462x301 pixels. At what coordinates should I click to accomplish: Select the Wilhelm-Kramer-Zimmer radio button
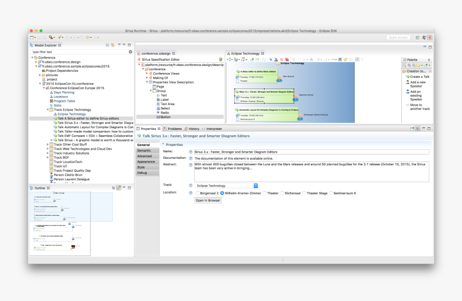[x=222, y=193]
